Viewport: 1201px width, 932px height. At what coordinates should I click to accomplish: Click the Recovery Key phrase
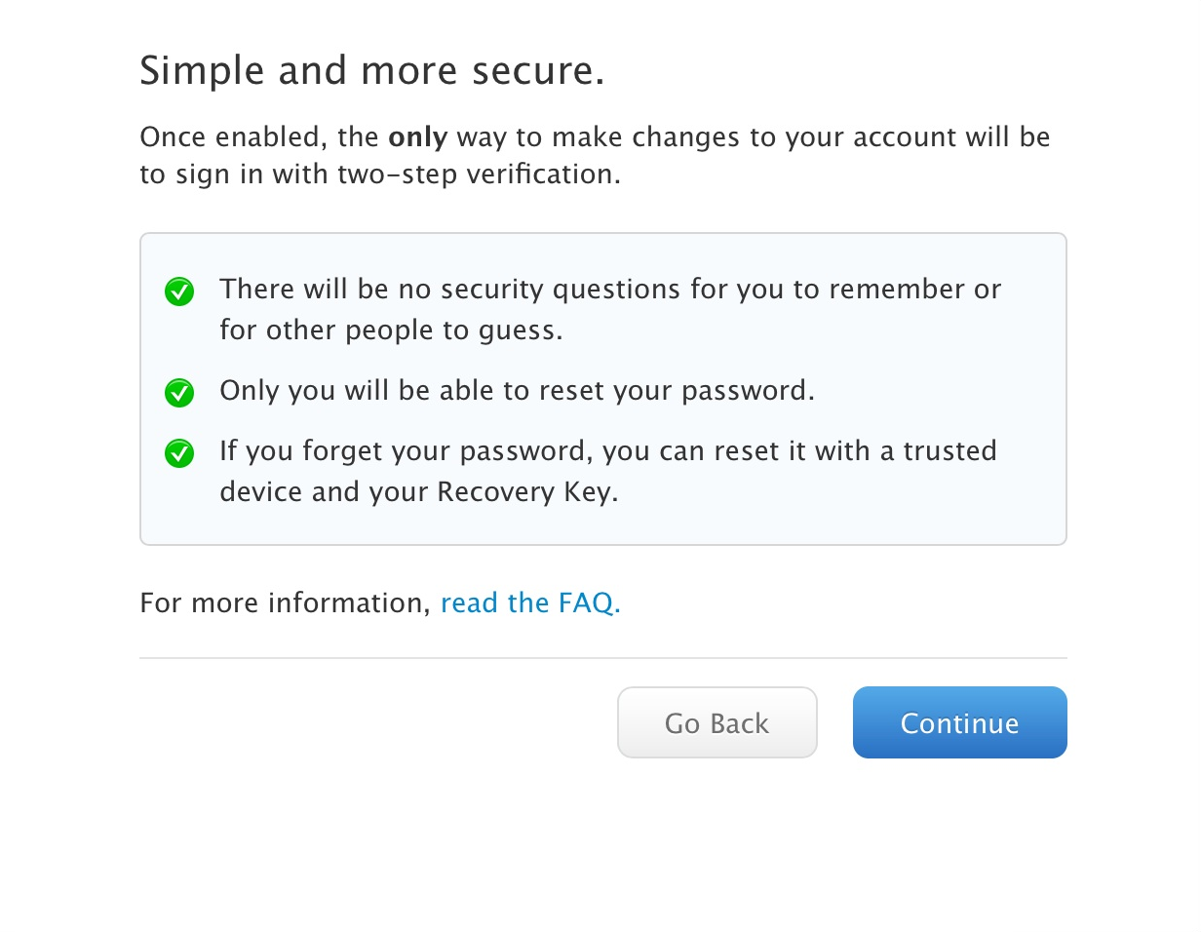click(526, 492)
